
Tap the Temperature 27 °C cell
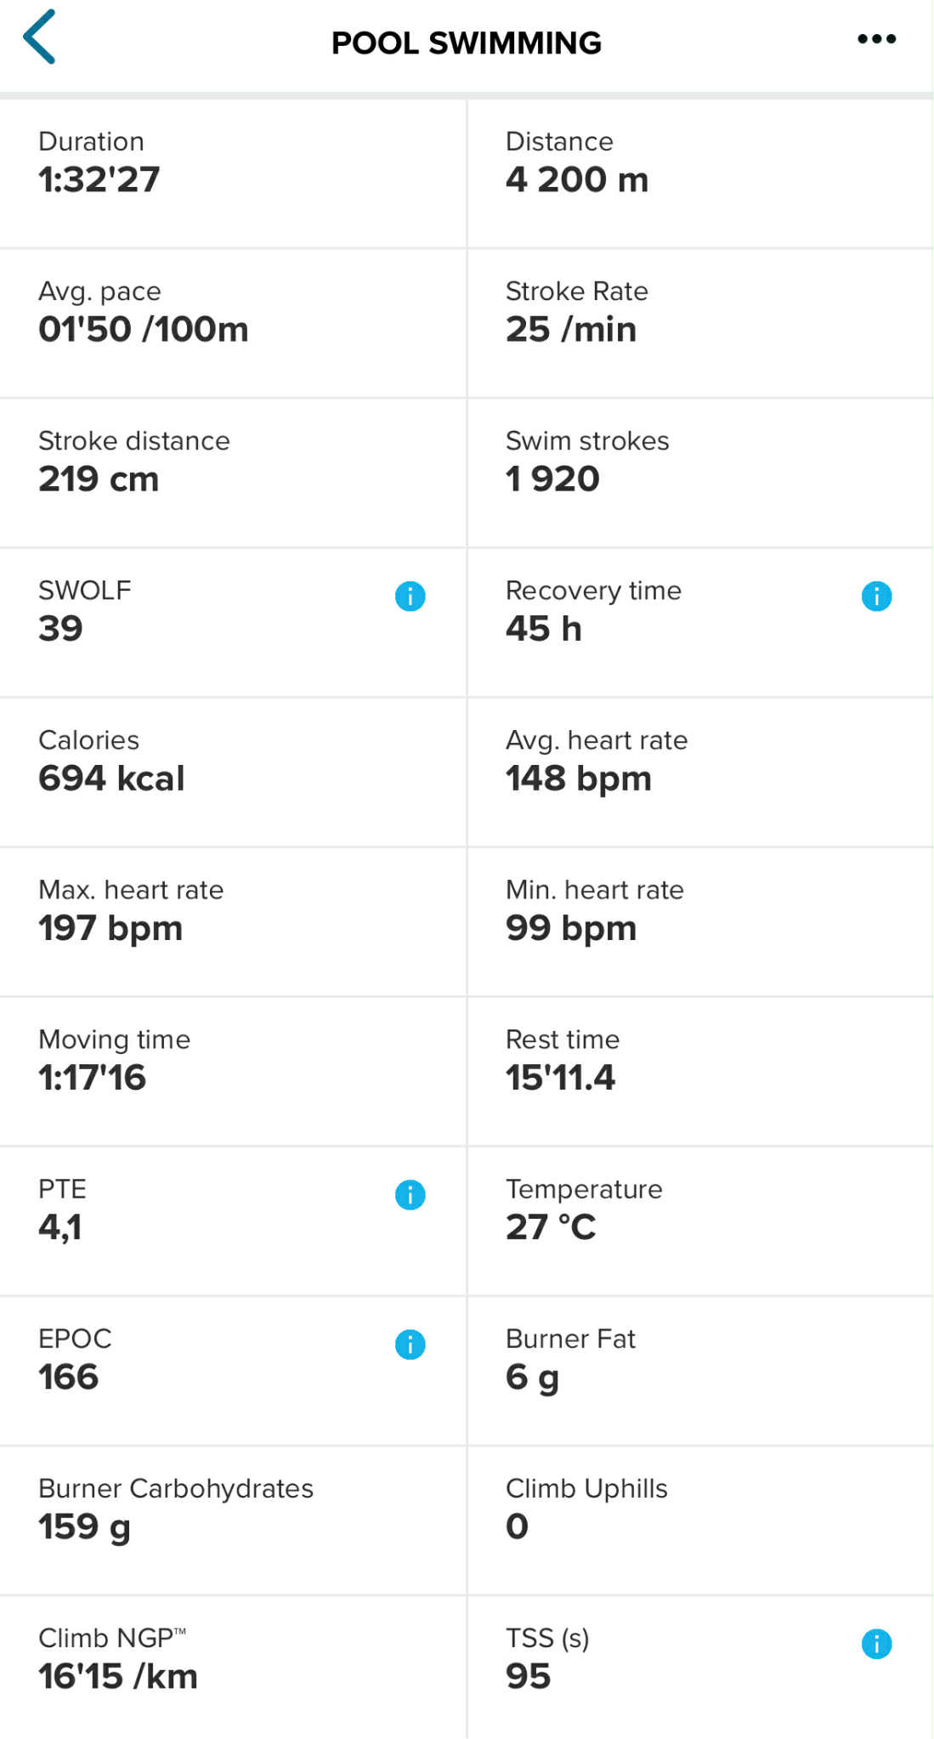click(x=699, y=1221)
